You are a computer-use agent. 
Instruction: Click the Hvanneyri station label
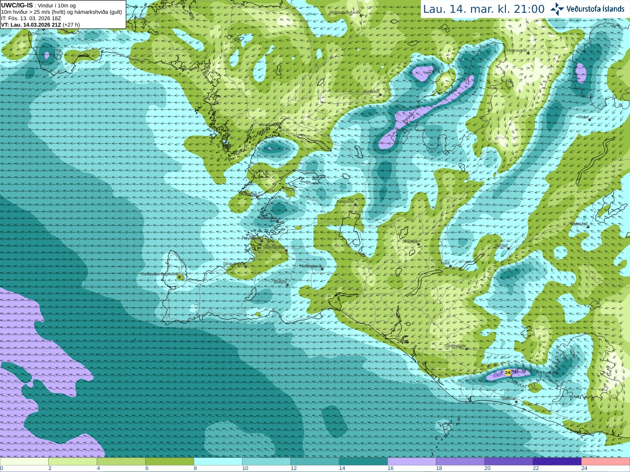pyautogui.click(x=269, y=125)
